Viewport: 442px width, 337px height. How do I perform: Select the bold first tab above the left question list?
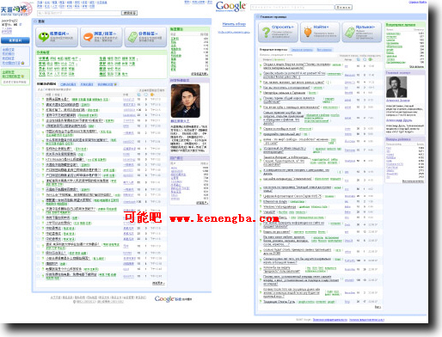click(x=46, y=84)
